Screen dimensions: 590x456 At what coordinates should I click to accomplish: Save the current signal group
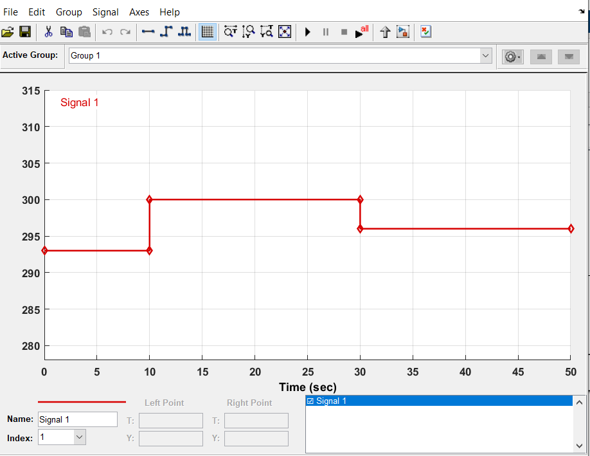25,32
